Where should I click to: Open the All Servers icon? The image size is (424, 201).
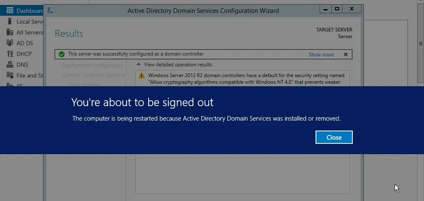(10, 32)
